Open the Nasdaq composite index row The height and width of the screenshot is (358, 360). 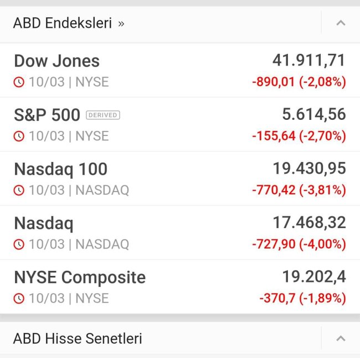(180, 233)
